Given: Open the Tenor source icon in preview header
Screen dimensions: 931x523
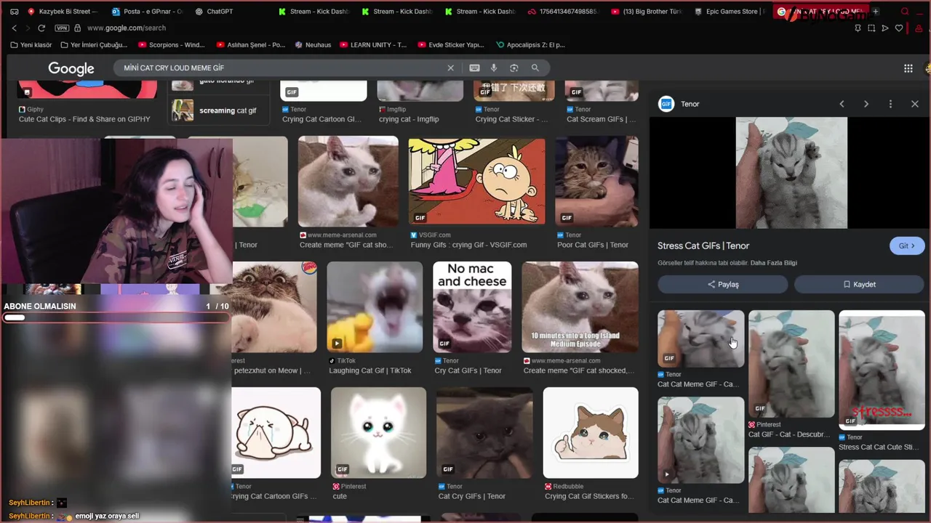Looking at the screenshot, I should point(666,104).
